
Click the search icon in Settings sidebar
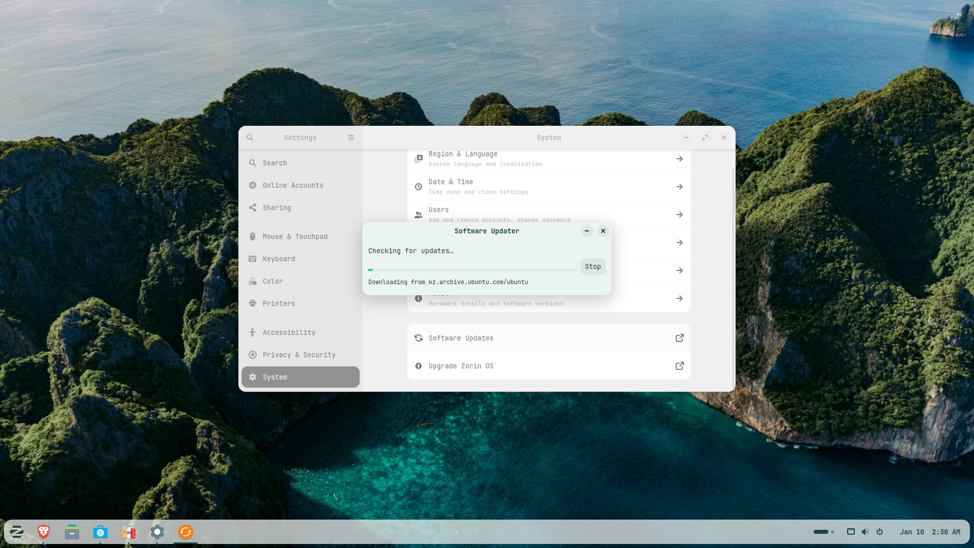tap(250, 137)
